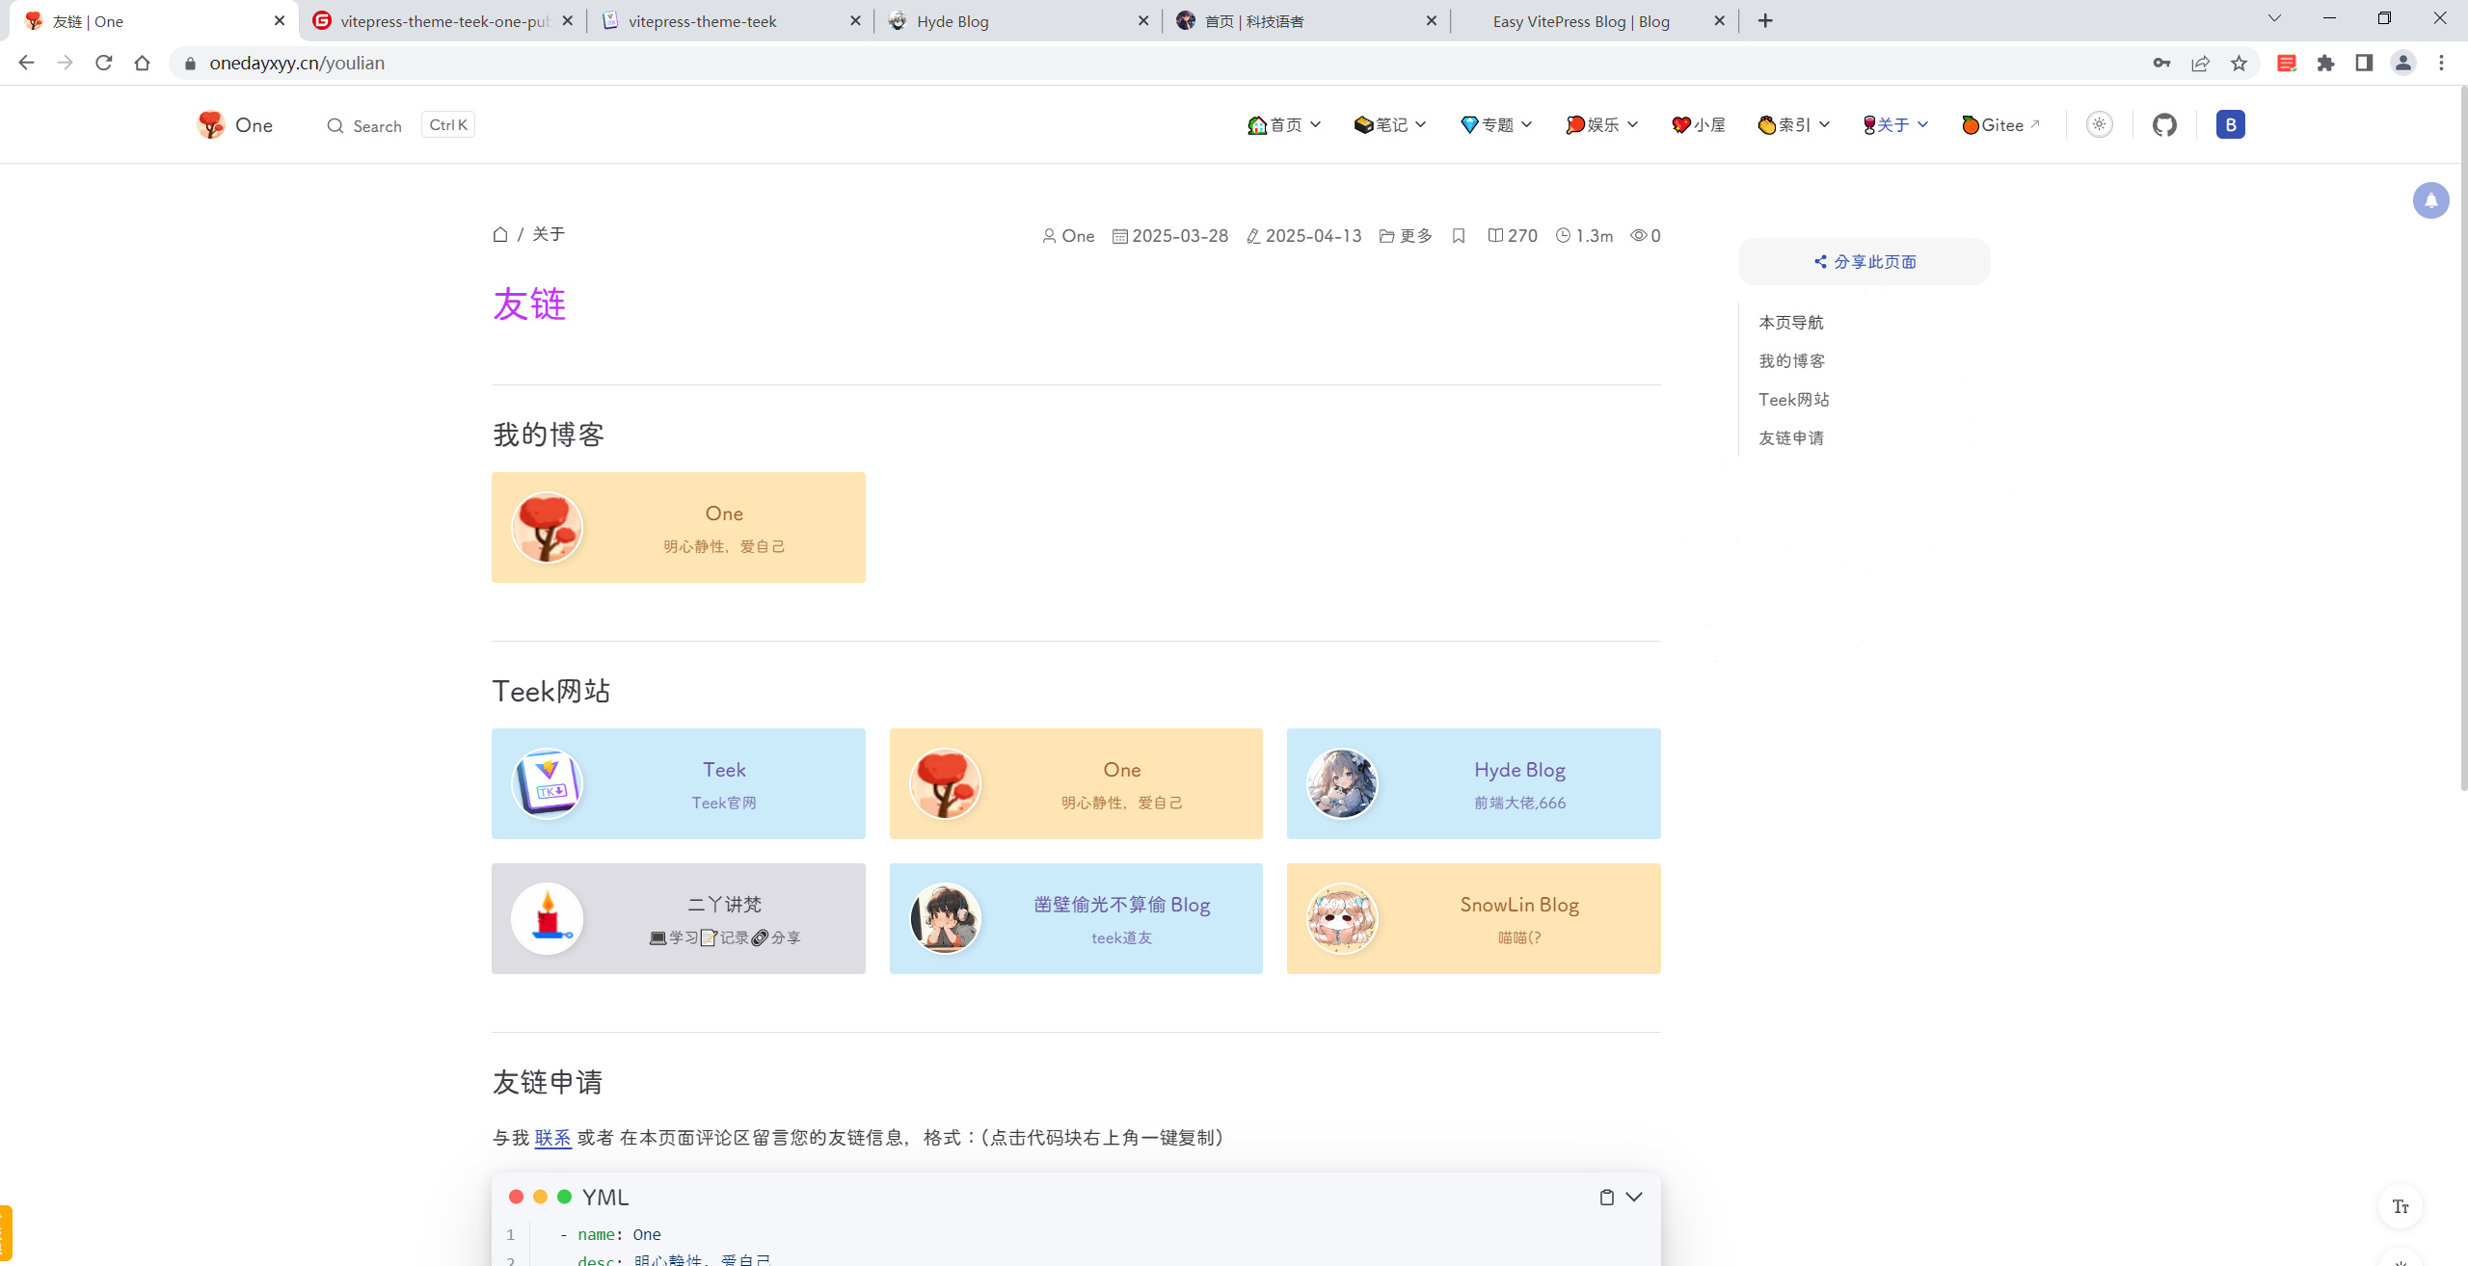The image size is (2468, 1266).
Task: Switch to vitepress-theme-teek tab
Action: 730,21
